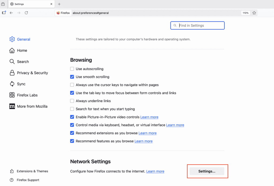Enable Use autoscrolling
The height and width of the screenshot is (186, 274).
click(72, 69)
